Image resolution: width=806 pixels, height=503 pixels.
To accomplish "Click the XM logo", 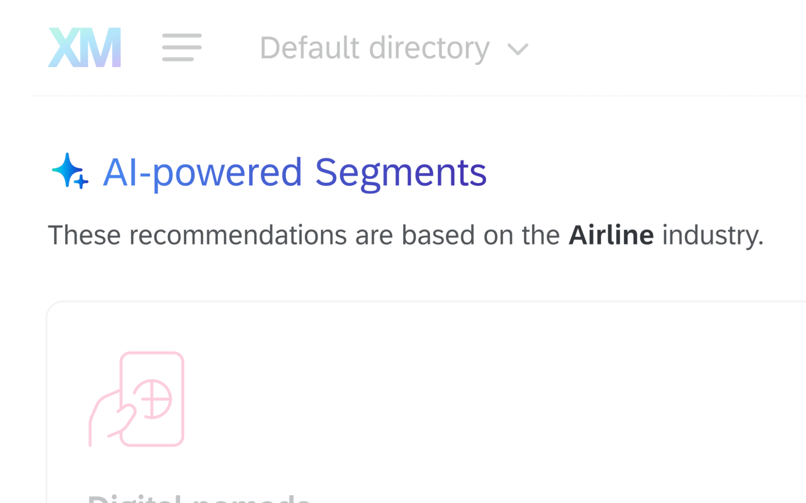I will point(84,47).
